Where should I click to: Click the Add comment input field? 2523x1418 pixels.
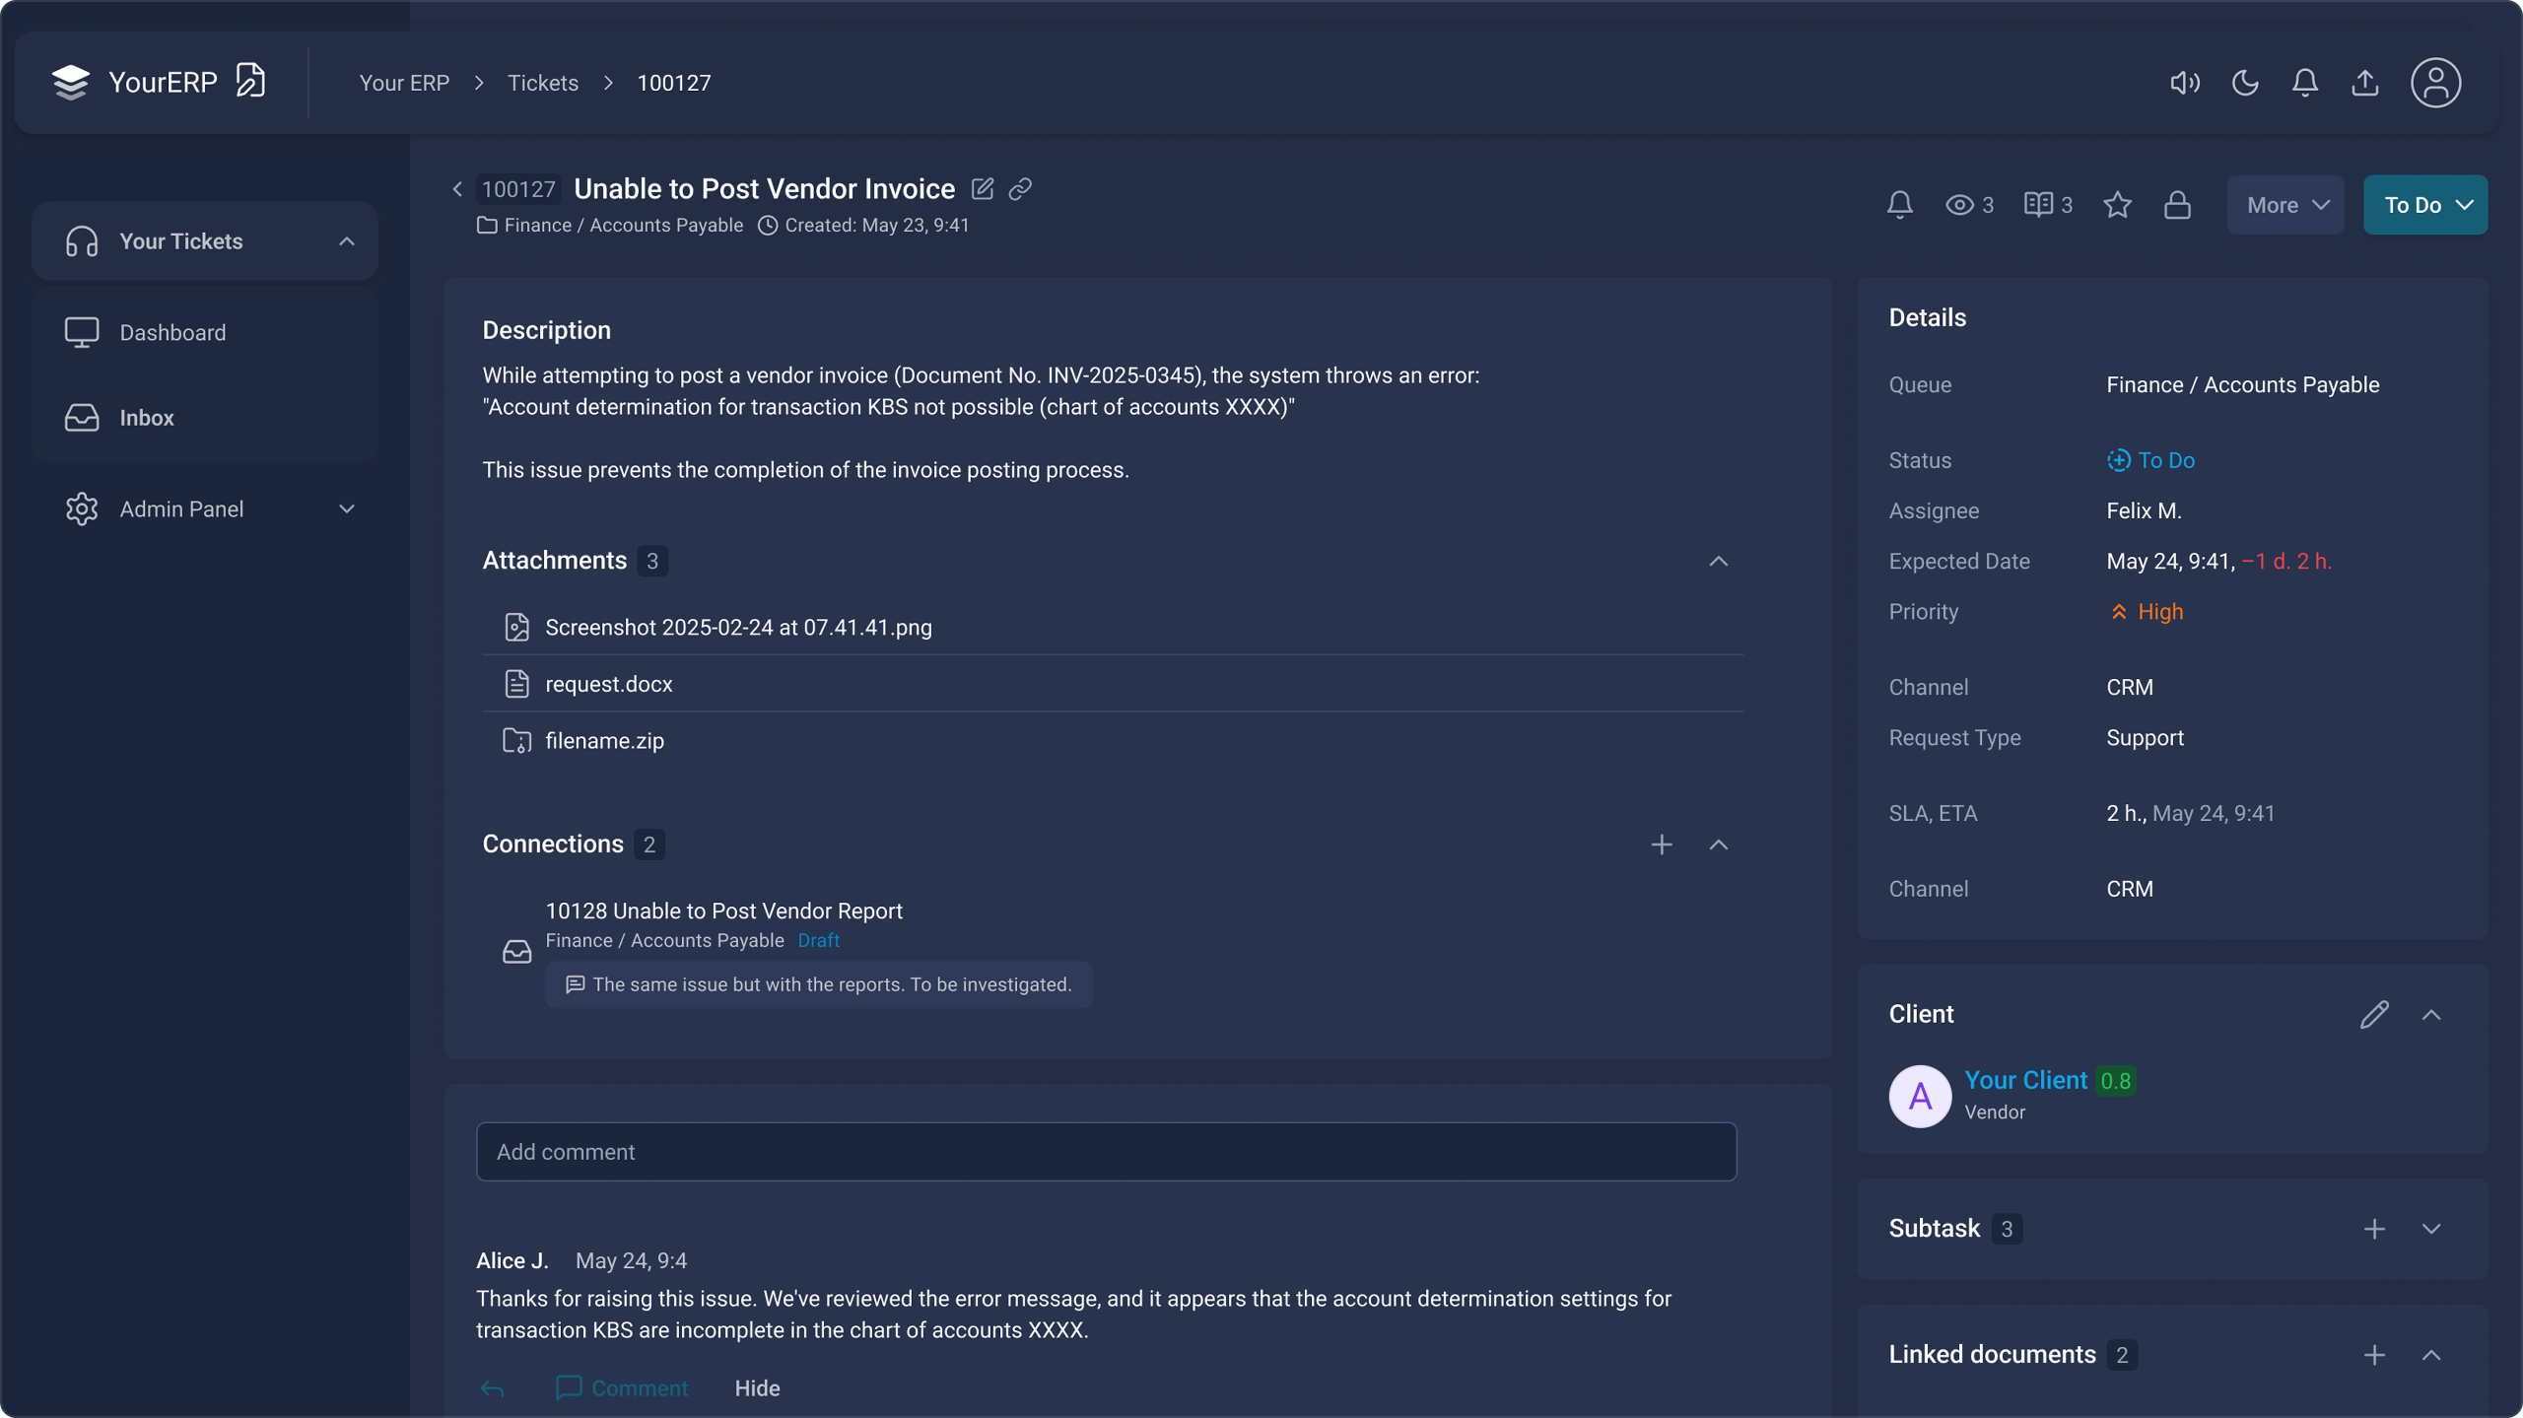[1106, 1151]
